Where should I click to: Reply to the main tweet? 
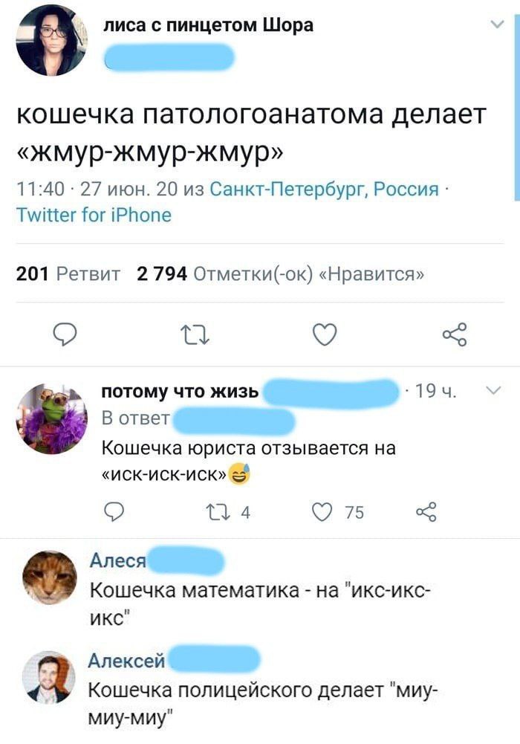click(68, 335)
